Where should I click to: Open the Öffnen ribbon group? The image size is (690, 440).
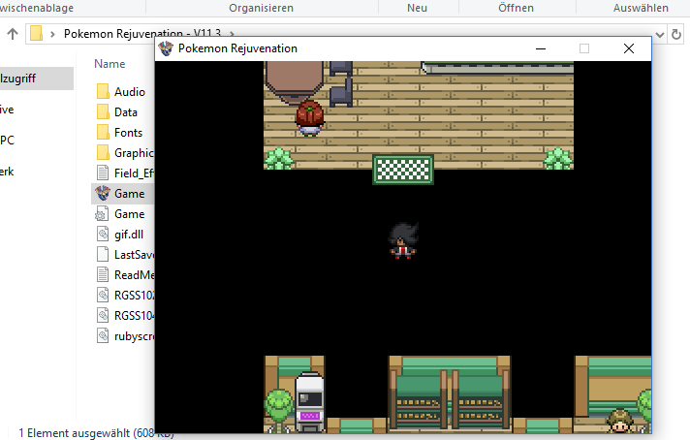[516, 8]
